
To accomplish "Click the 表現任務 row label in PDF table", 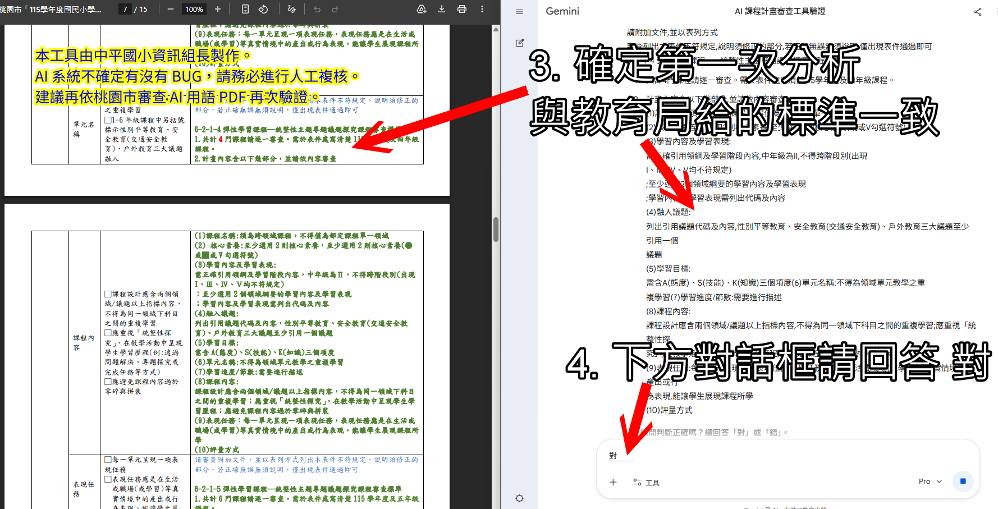I will pos(84,489).
